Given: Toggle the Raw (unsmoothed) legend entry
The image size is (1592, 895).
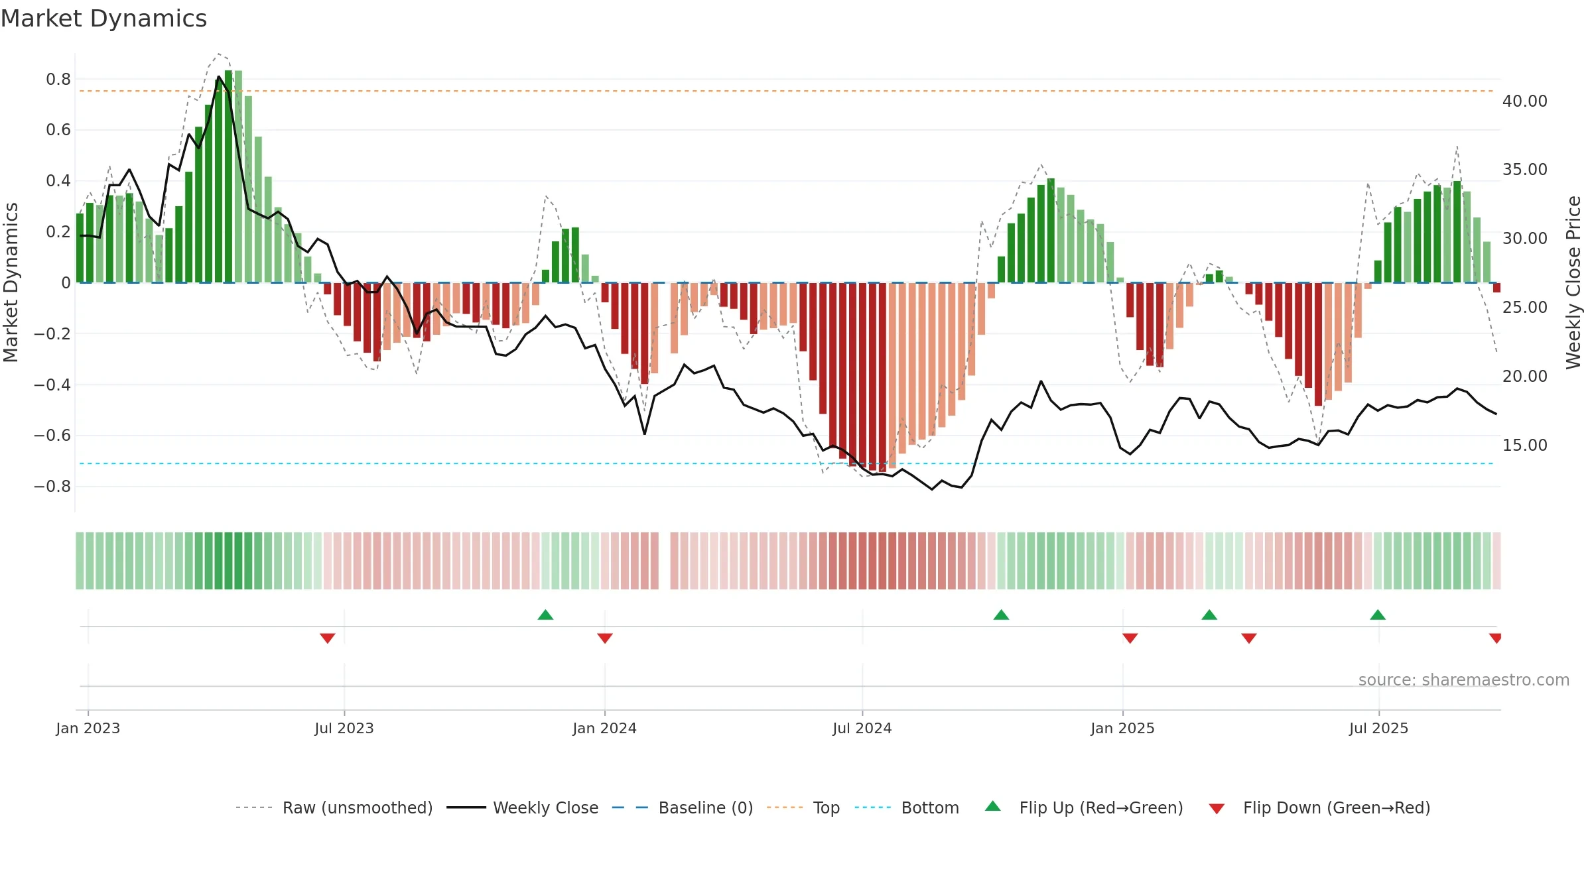Looking at the screenshot, I should coord(334,807).
